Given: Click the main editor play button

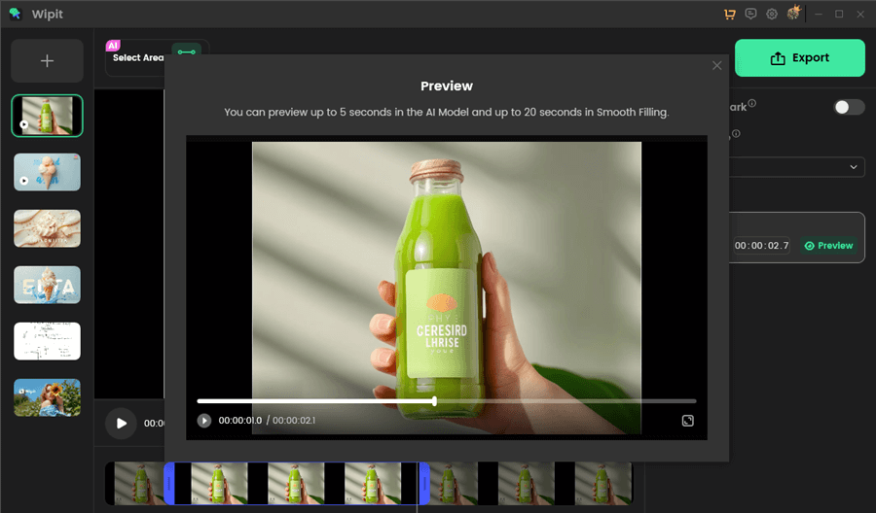Looking at the screenshot, I should pyautogui.click(x=122, y=424).
